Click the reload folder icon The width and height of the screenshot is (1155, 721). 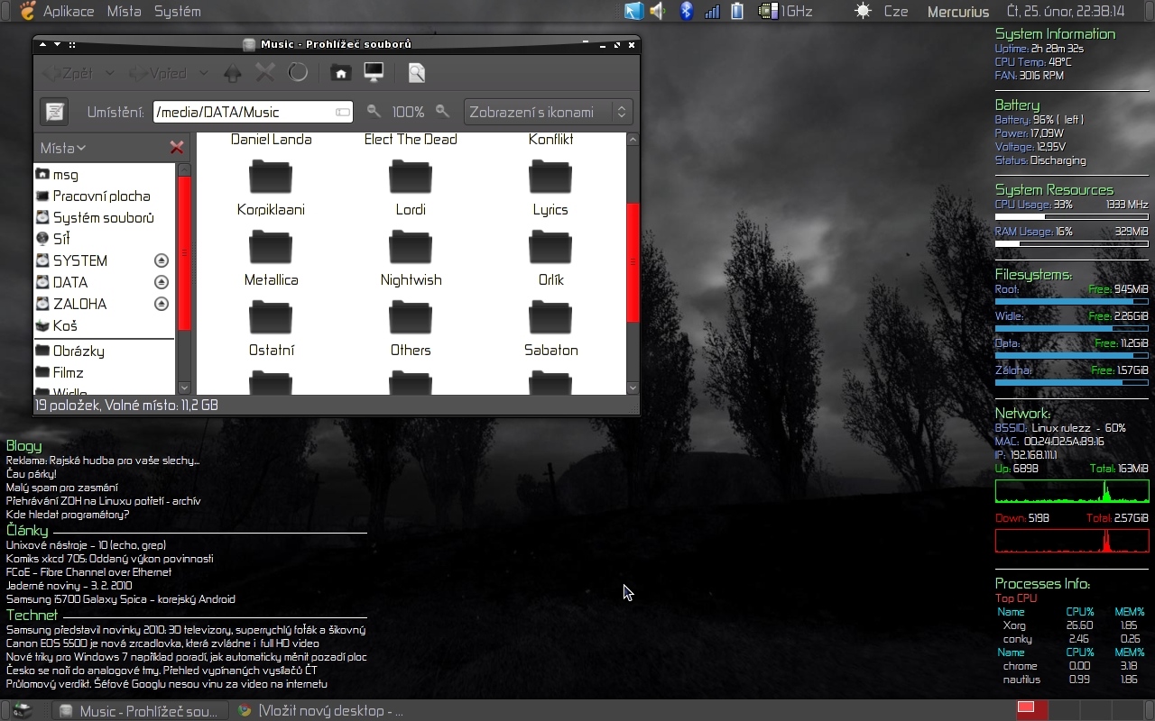[298, 73]
